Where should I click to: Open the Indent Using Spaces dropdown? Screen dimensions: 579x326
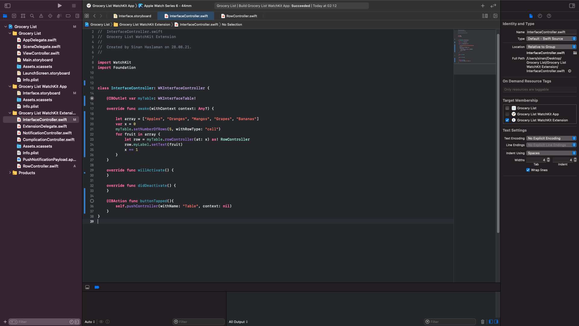[x=551, y=153]
